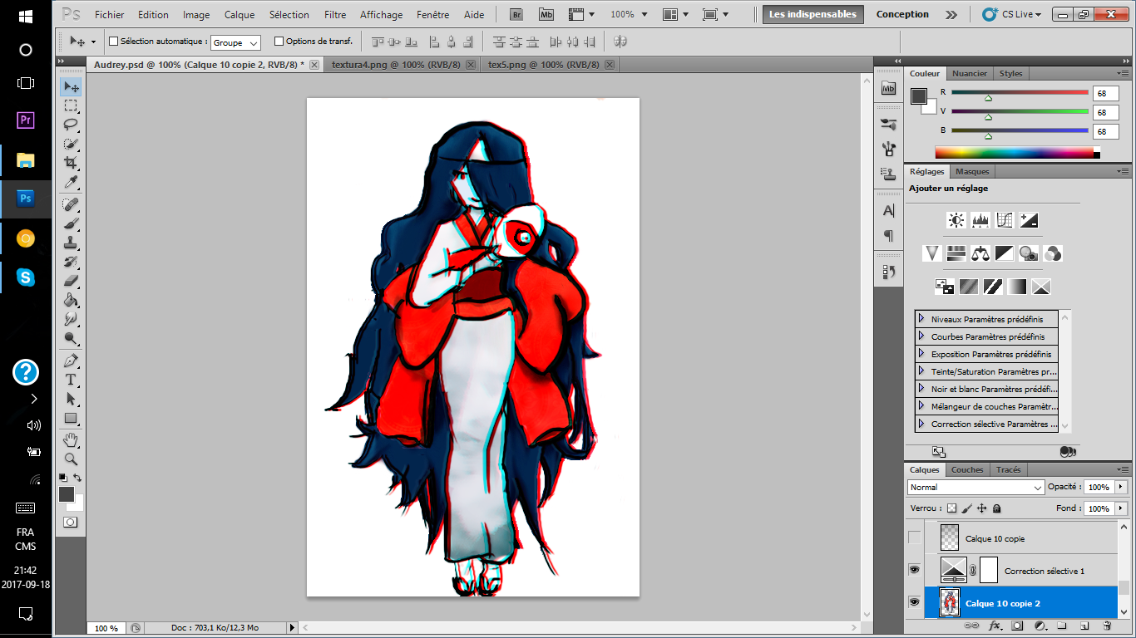Viewport: 1136px width, 638px height.
Task: Pick the Quick Selection tool
Action: [x=71, y=144]
